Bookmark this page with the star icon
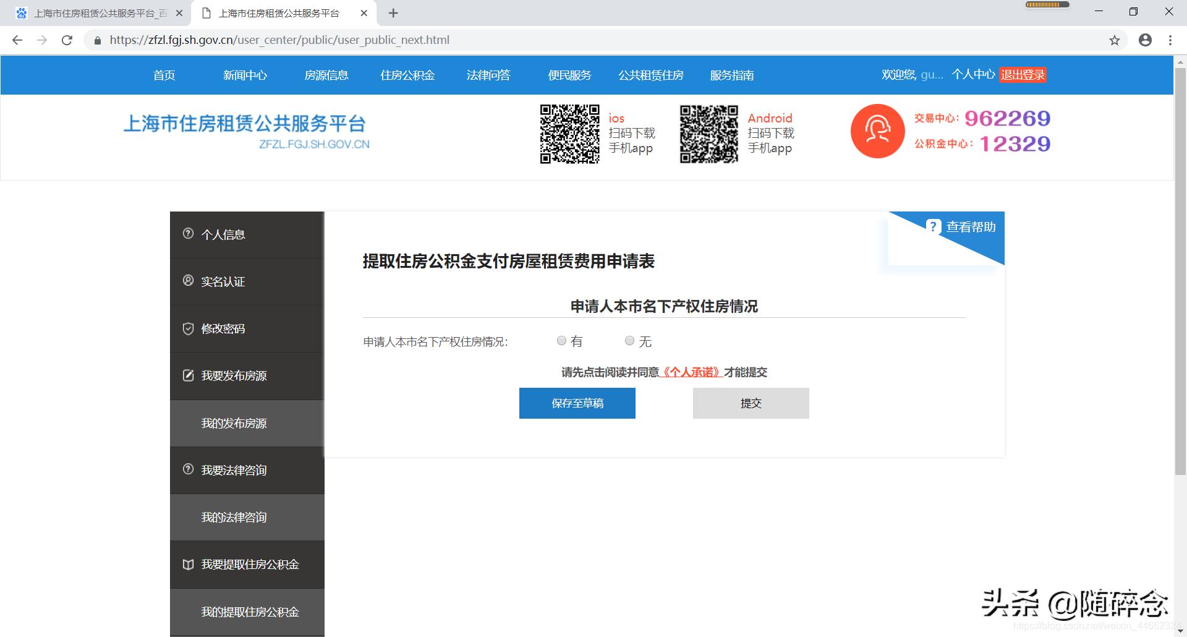This screenshot has width=1187, height=637. click(1115, 40)
